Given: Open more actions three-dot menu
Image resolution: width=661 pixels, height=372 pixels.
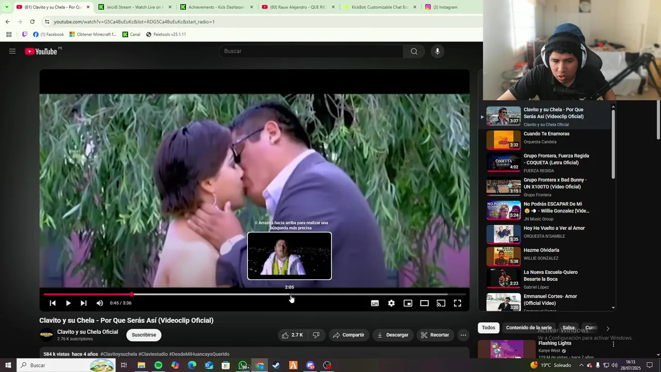Looking at the screenshot, I should pyautogui.click(x=463, y=335).
